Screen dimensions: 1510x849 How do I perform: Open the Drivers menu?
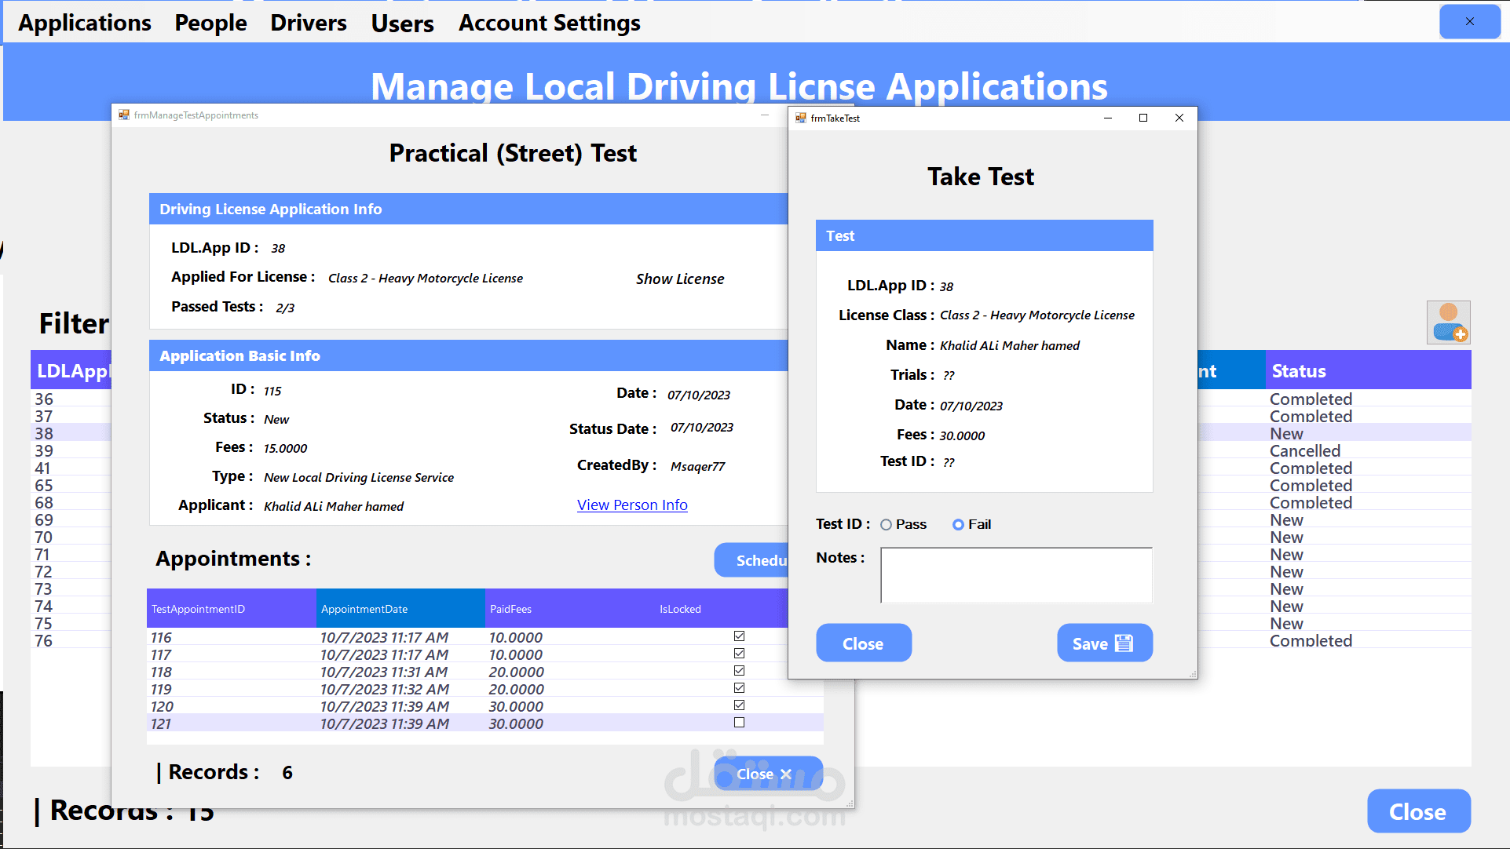click(x=308, y=23)
